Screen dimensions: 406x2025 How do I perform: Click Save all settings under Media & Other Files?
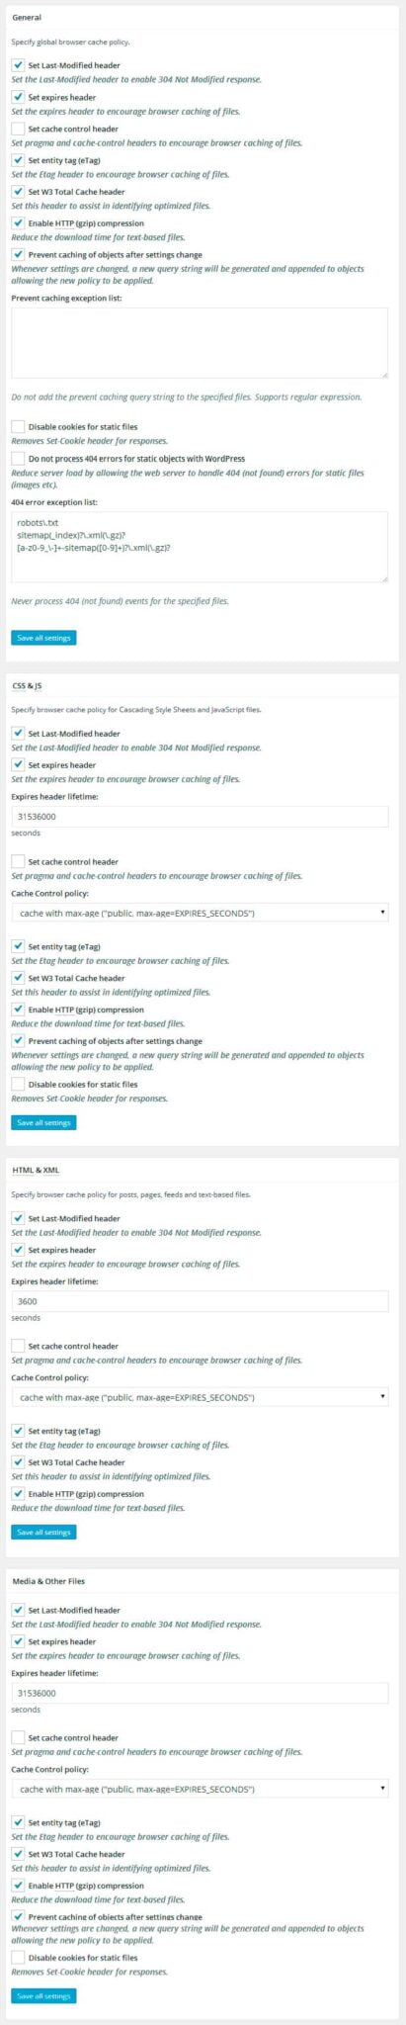click(43, 1995)
